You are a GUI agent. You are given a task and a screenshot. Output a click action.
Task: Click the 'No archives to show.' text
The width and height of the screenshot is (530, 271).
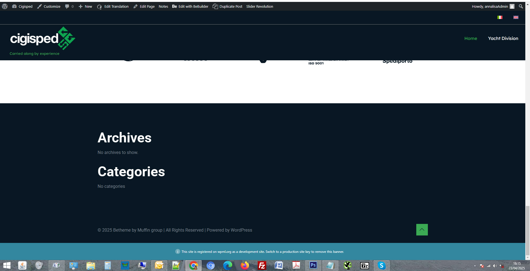click(x=118, y=152)
